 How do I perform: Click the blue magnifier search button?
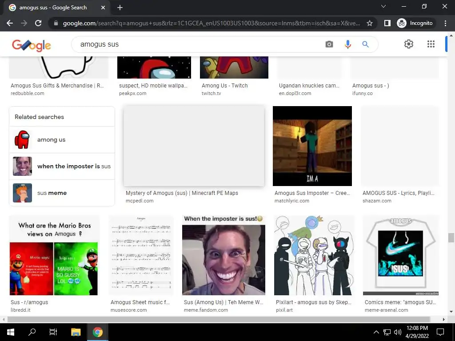coord(365,44)
